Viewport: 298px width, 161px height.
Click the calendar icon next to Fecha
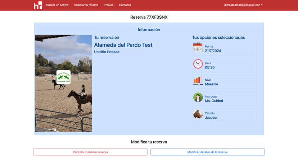198,48
